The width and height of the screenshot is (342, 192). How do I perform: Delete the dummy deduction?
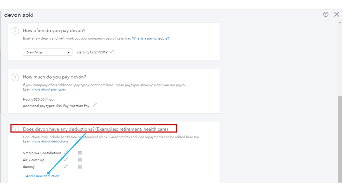[80, 167]
